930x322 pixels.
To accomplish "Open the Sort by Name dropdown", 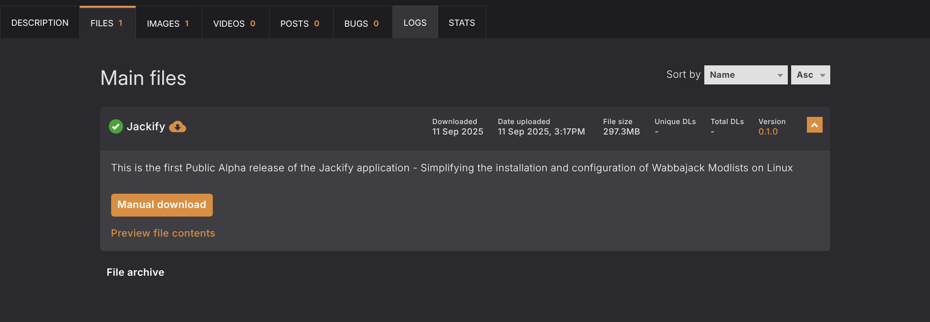I will pos(746,75).
